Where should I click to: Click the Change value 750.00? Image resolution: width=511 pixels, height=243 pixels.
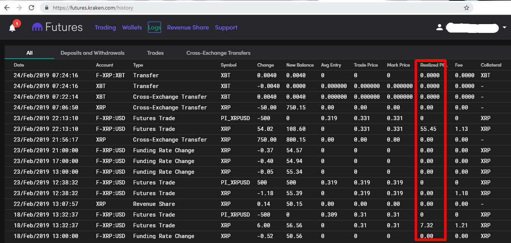coord(267,140)
